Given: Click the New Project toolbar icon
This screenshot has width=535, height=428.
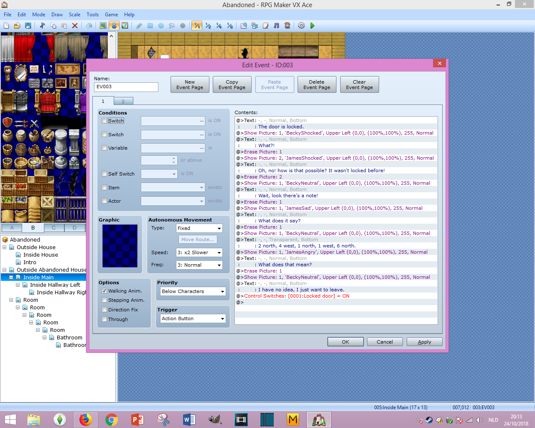Looking at the screenshot, I should [x=6, y=26].
